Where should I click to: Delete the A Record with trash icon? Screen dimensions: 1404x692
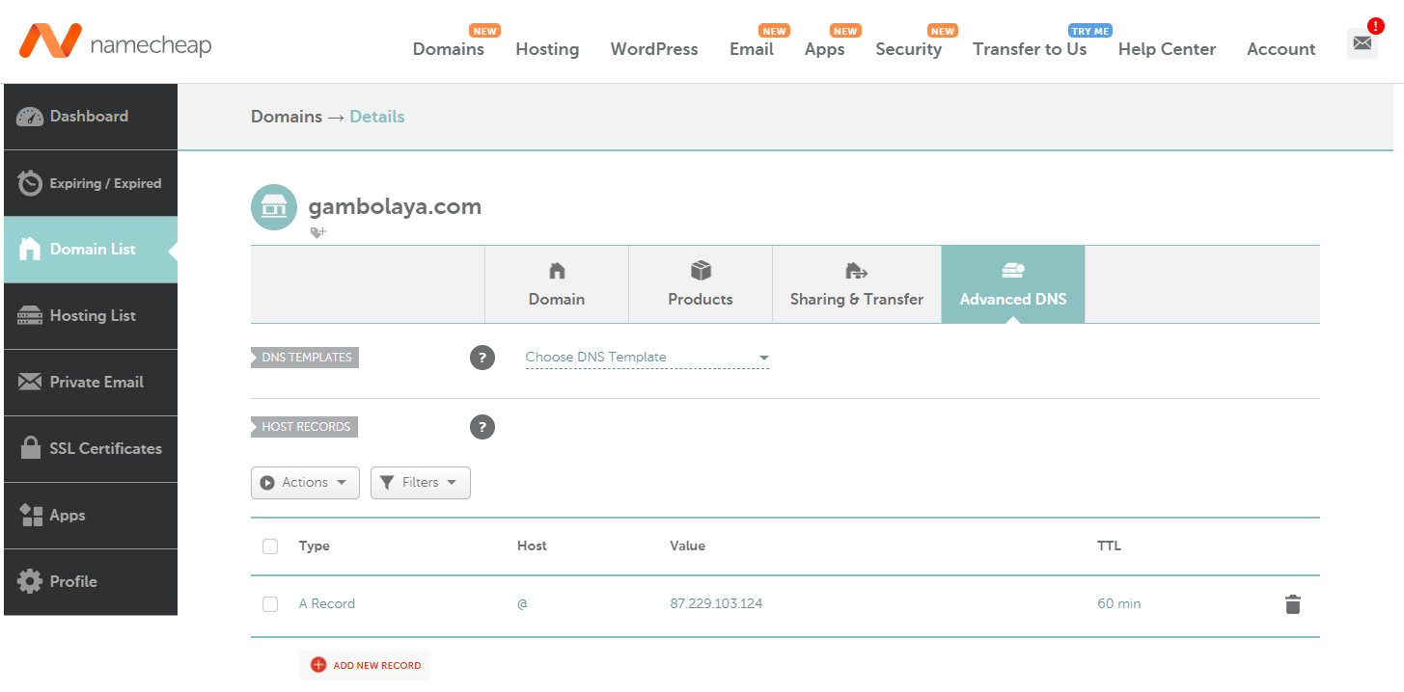(1292, 604)
